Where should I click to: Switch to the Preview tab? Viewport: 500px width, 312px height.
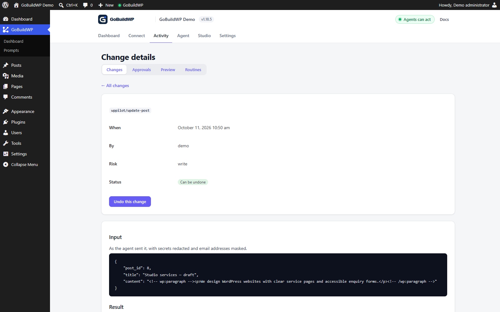(168, 70)
